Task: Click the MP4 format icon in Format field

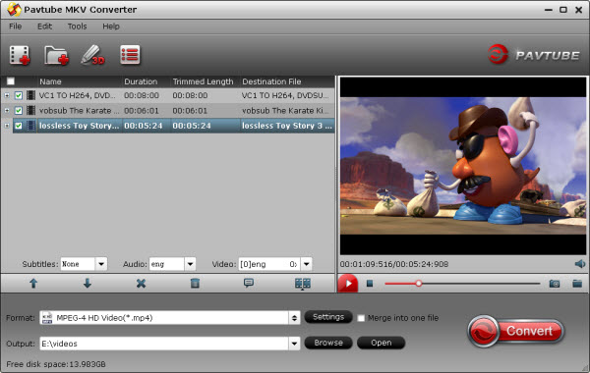Action: (x=47, y=318)
